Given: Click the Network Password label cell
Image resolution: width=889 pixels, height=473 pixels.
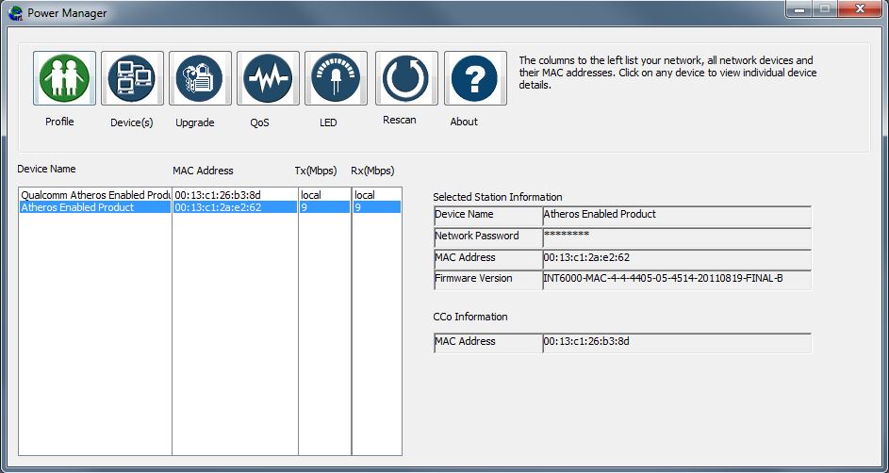Looking at the screenshot, I should pyautogui.click(x=488, y=237).
